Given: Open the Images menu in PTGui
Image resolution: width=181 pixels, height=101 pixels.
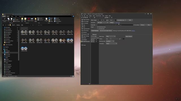Looking at the screenshot, I should (x=90, y=16).
